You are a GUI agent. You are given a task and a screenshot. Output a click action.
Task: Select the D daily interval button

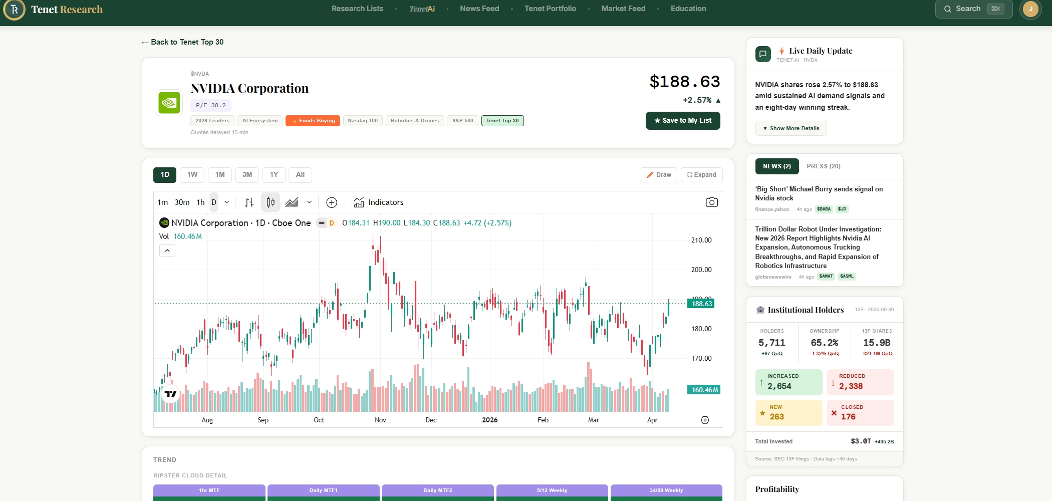[214, 202]
